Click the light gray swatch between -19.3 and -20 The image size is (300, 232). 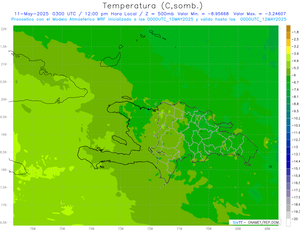pyautogui.click(x=288, y=215)
